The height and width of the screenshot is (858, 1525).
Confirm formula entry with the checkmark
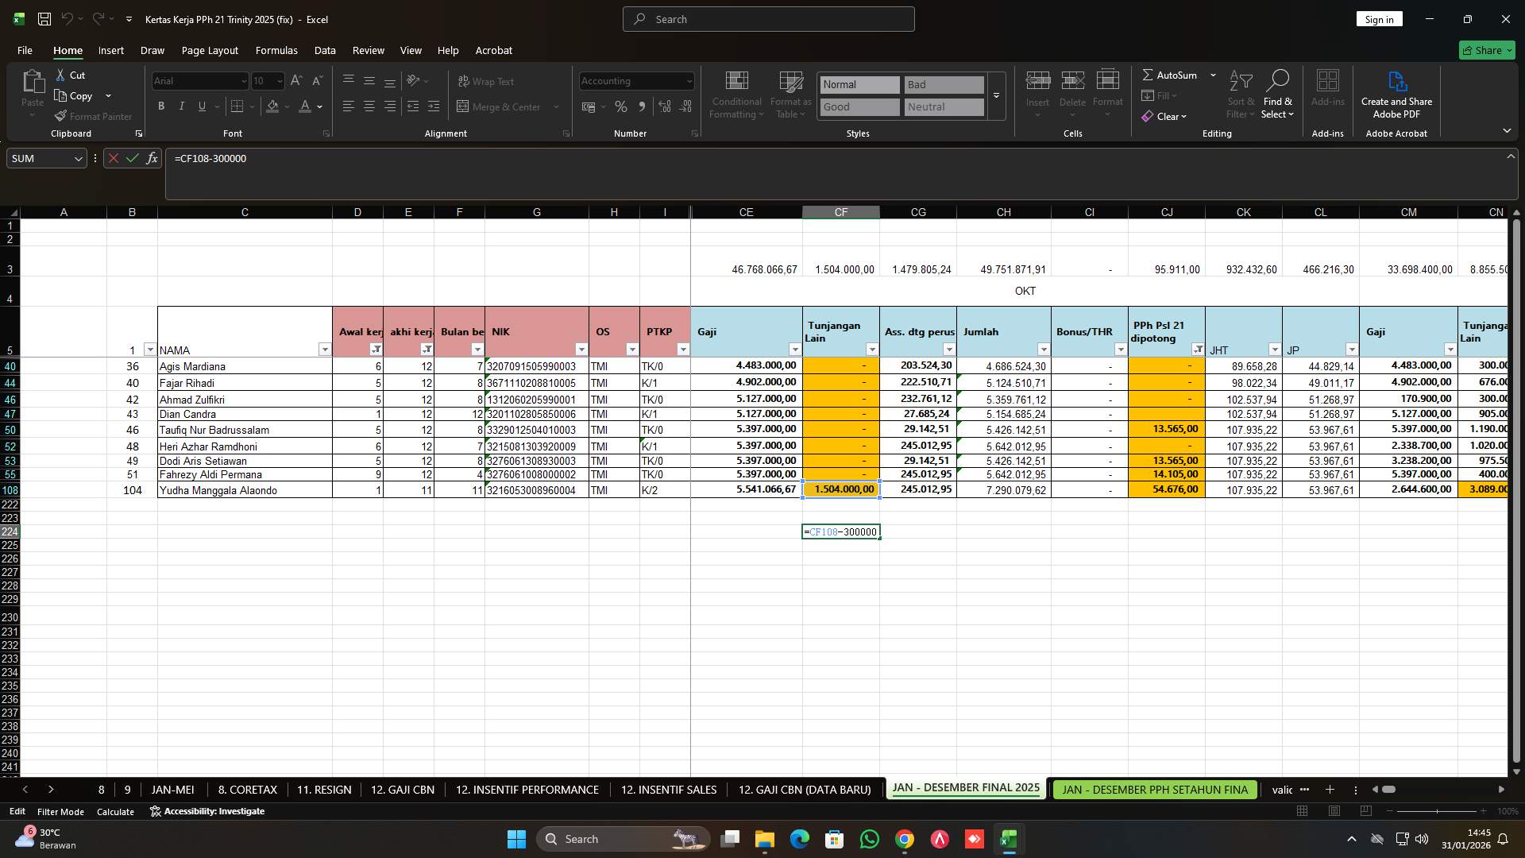tap(133, 158)
